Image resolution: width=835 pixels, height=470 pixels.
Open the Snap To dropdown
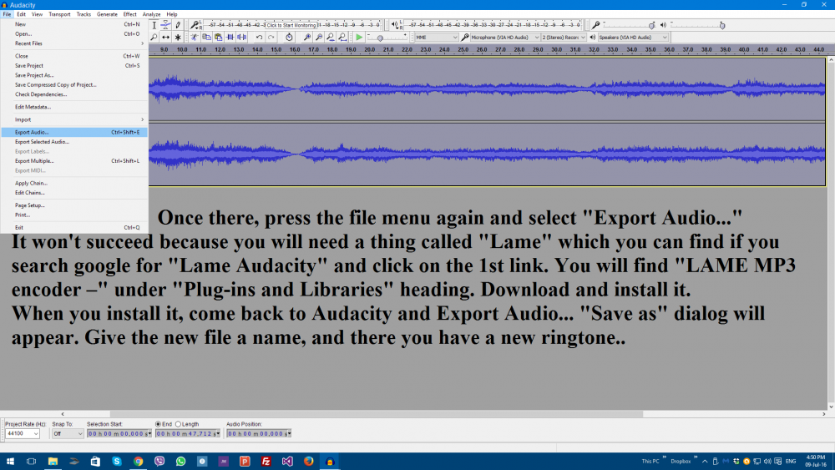point(68,434)
